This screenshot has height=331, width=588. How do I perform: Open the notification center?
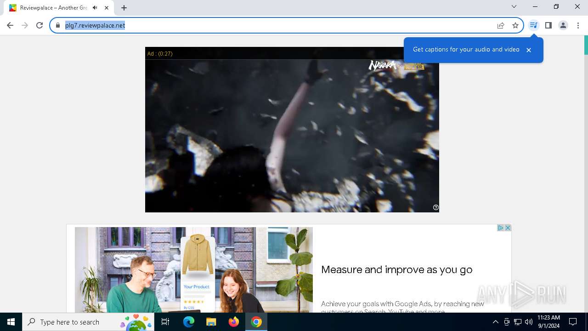[573, 322]
